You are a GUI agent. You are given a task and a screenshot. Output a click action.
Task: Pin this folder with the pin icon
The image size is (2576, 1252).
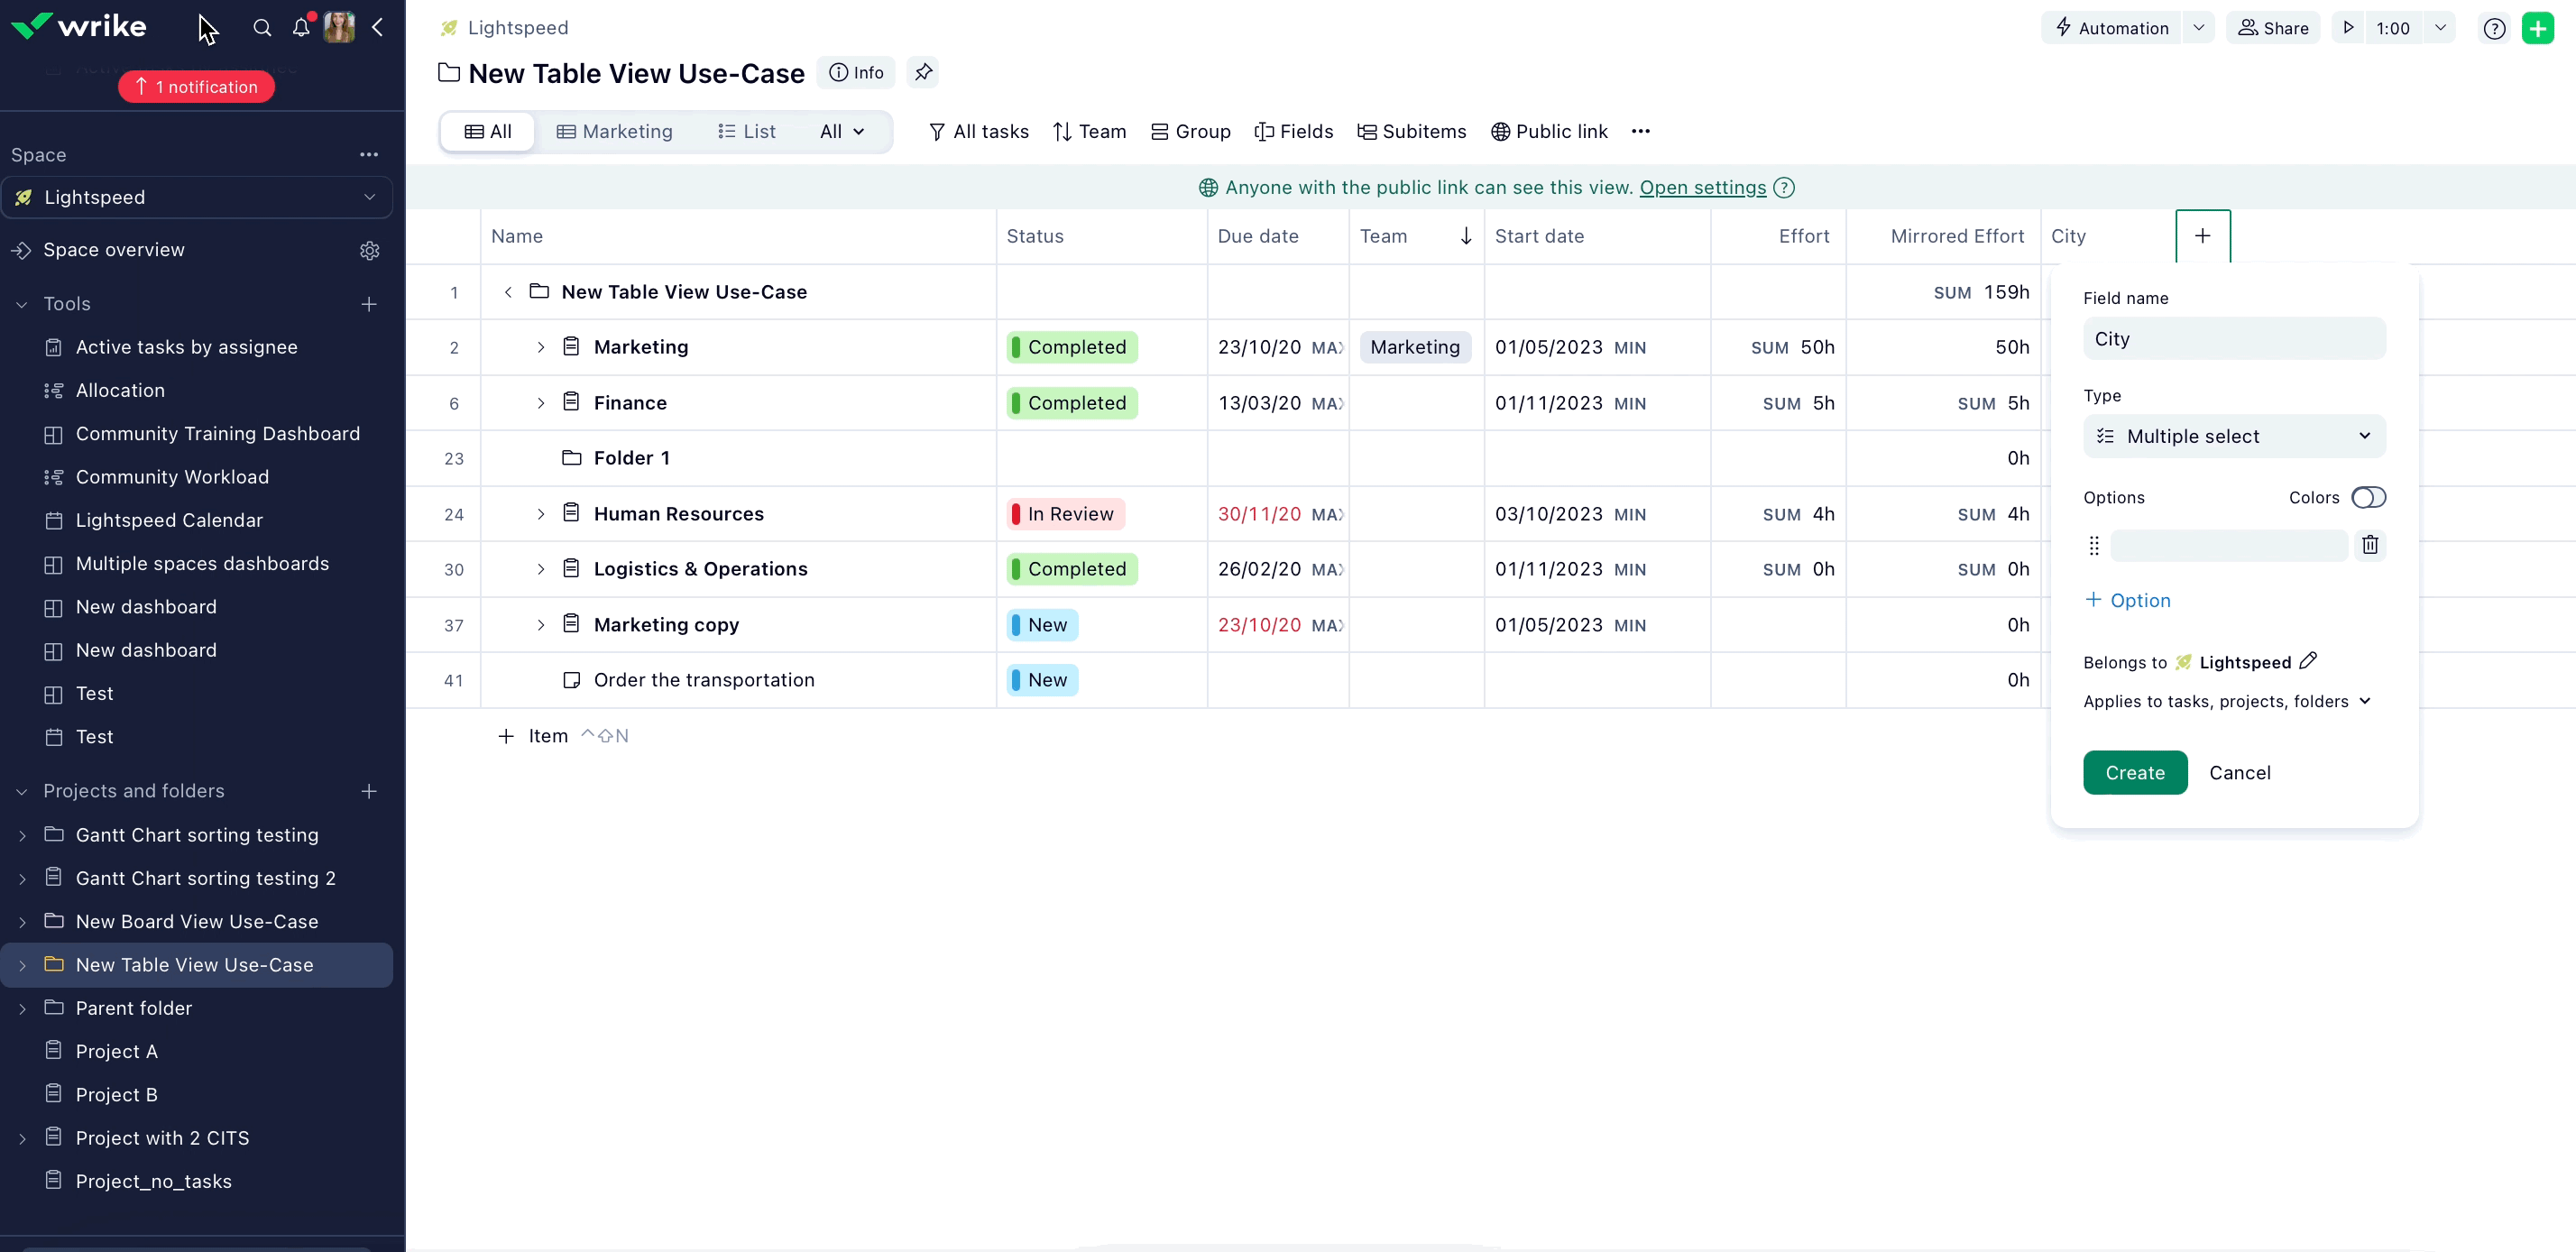923,72
